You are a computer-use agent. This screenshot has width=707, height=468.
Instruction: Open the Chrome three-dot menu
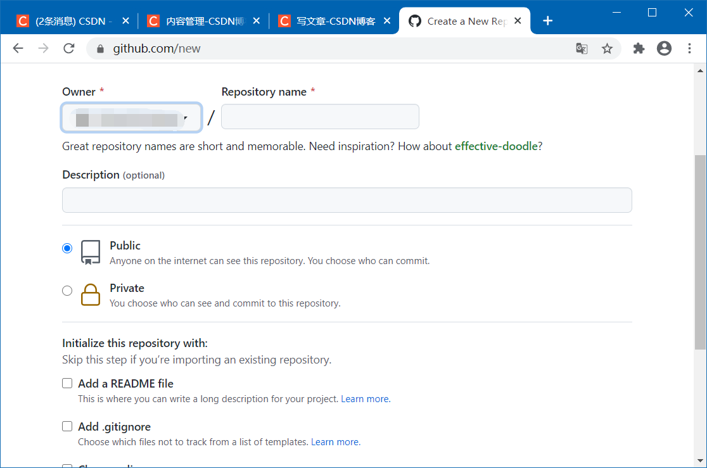point(689,48)
